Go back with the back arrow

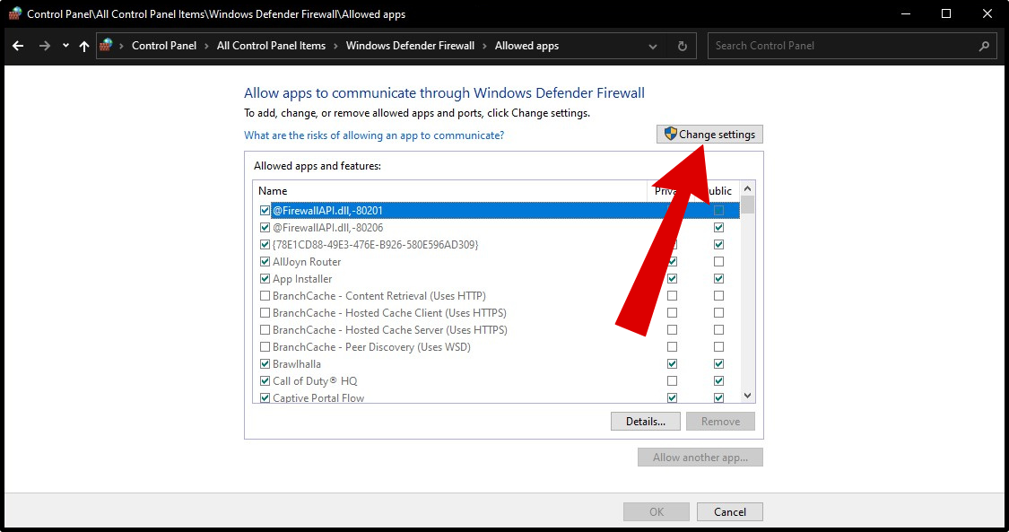(18, 46)
